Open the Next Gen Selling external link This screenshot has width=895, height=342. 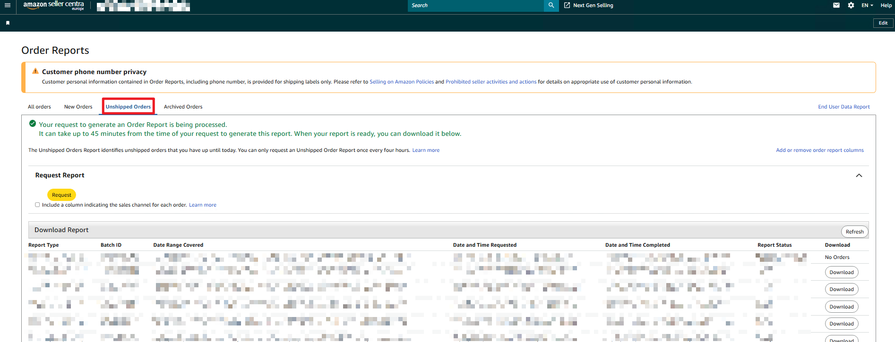coord(589,5)
